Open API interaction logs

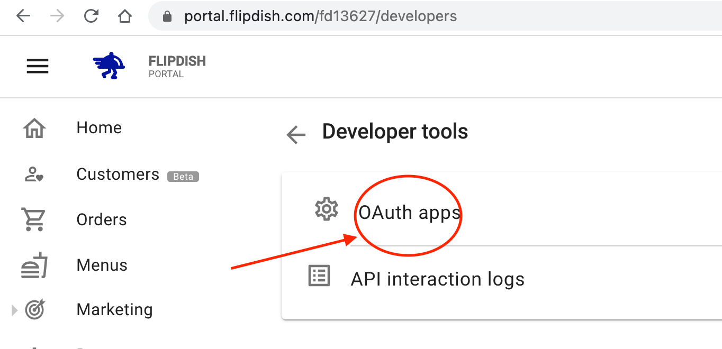(x=437, y=279)
